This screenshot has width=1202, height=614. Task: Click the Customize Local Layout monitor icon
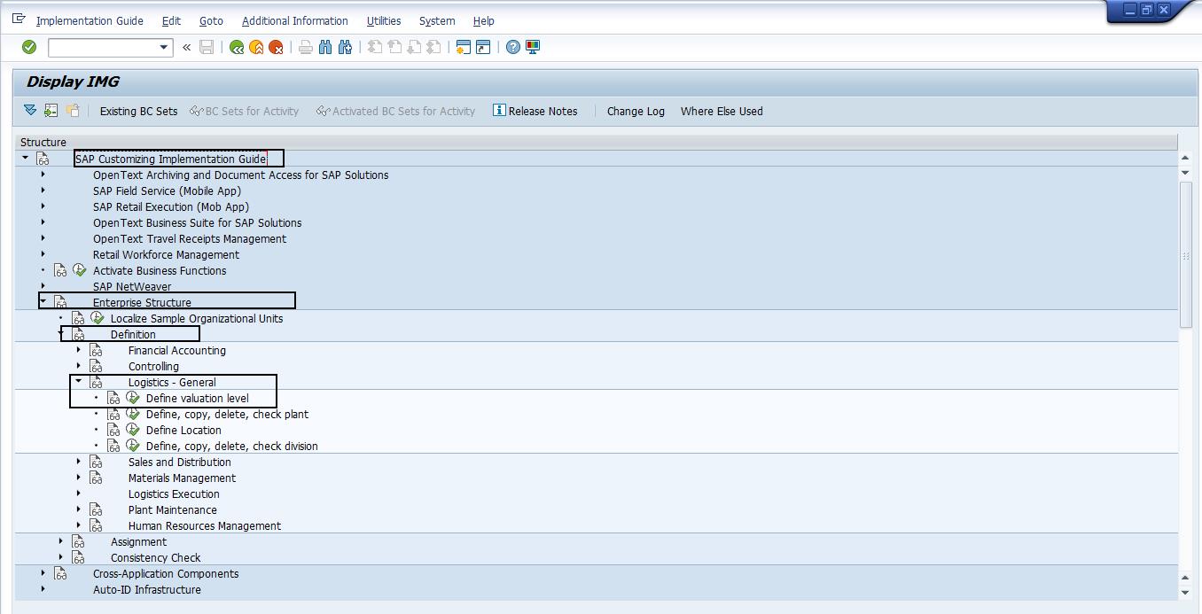click(531, 47)
